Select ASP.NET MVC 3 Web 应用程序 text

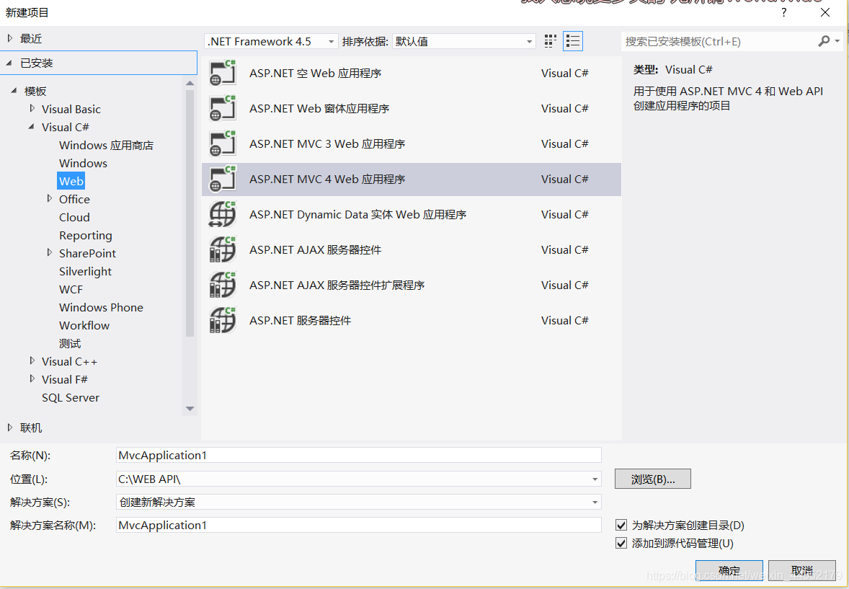(x=327, y=143)
